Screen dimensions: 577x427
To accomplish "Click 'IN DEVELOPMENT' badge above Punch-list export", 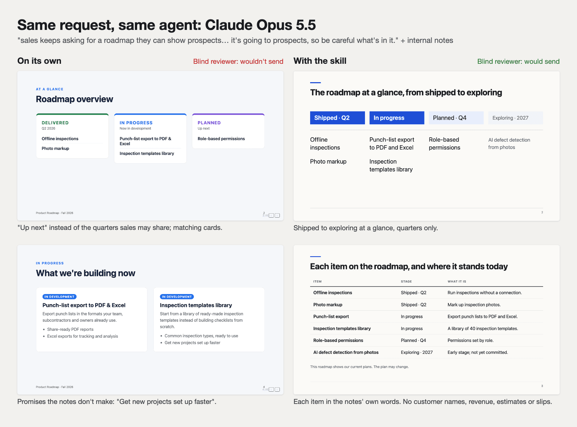I will 60,297.
